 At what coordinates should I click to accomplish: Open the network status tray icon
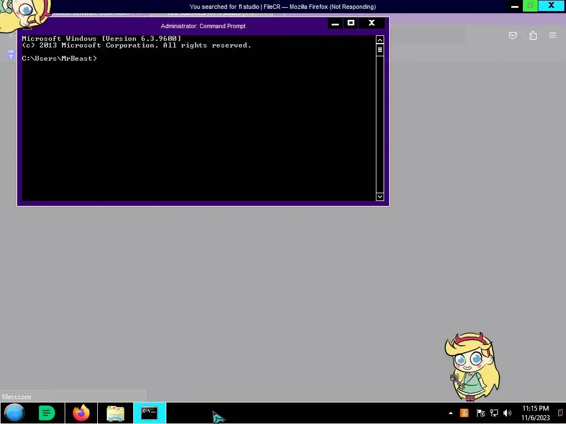(494, 413)
